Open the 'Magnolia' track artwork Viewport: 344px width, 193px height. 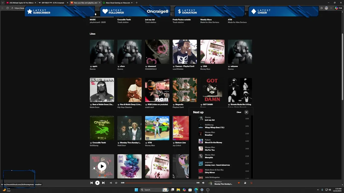pos(185,90)
